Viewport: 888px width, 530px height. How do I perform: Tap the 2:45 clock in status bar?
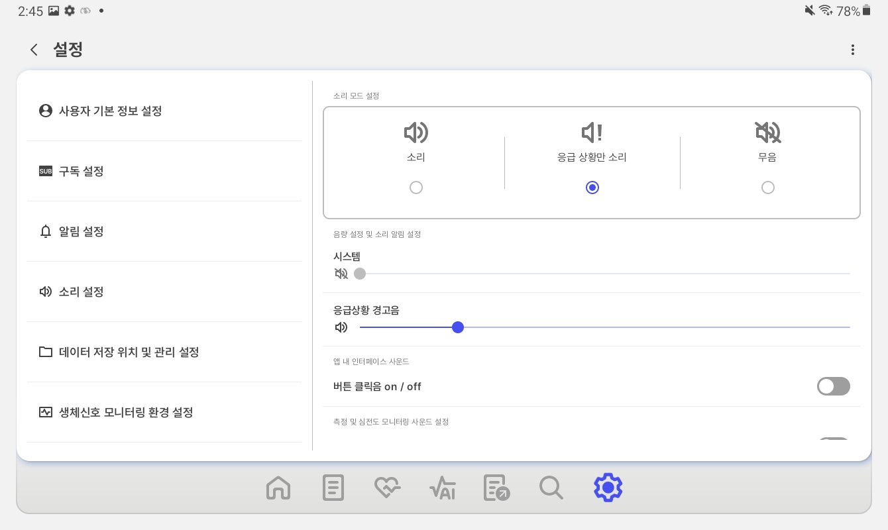[x=30, y=11]
